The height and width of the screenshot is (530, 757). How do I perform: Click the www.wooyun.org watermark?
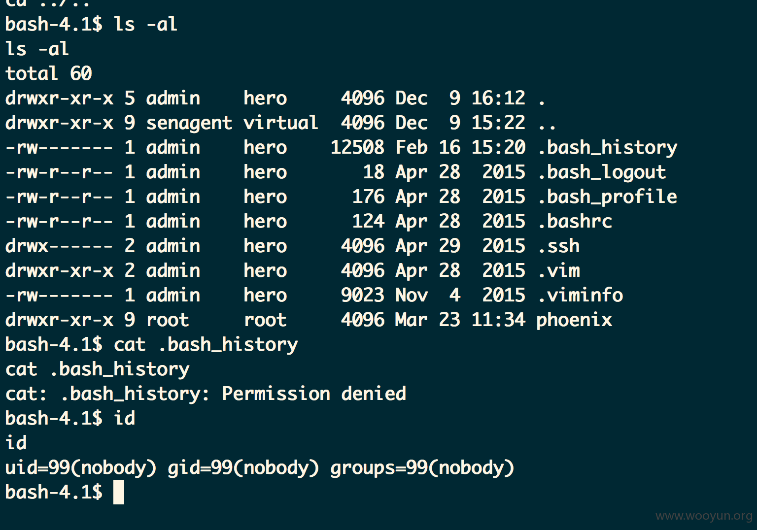click(704, 516)
